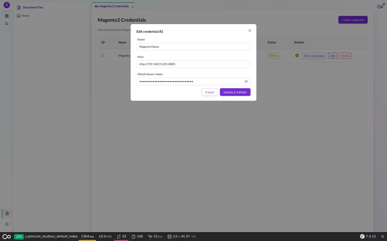Click Test Connection button
Image resolution: width=387 pixels, height=241 pixels.
pyautogui.click(x=314, y=56)
